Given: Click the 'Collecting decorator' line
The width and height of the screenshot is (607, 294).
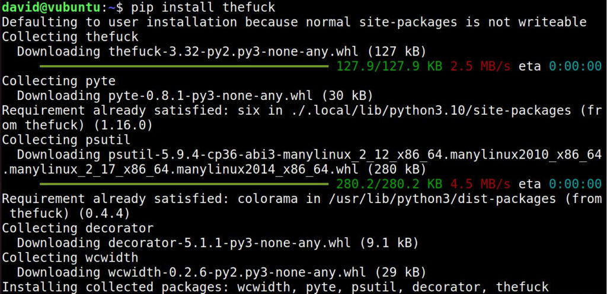Looking at the screenshot, I should pos(78,228).
